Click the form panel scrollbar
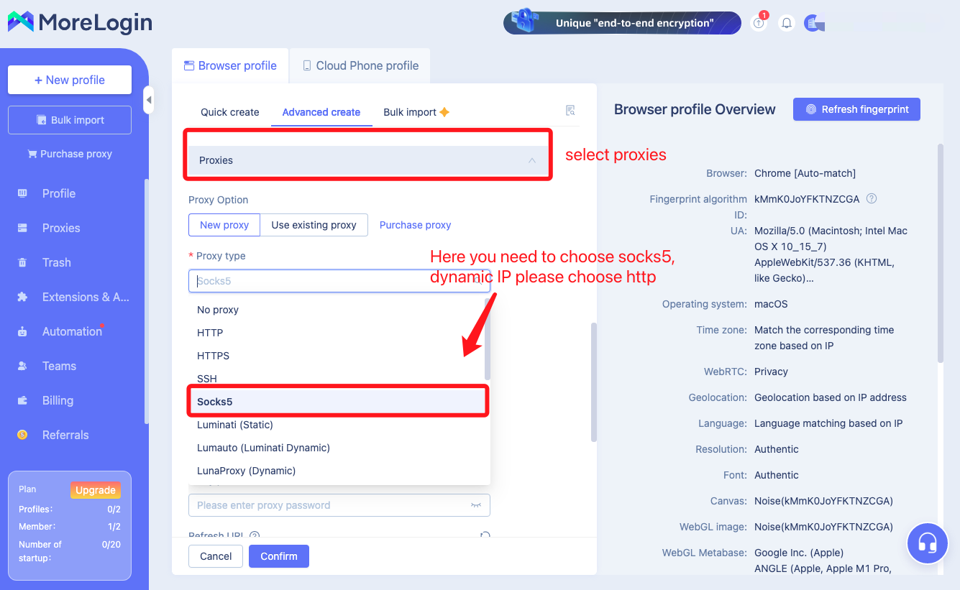 (x=594, y=382)
